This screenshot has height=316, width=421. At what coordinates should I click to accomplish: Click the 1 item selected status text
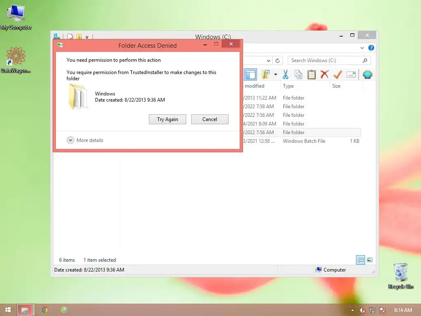99,260
